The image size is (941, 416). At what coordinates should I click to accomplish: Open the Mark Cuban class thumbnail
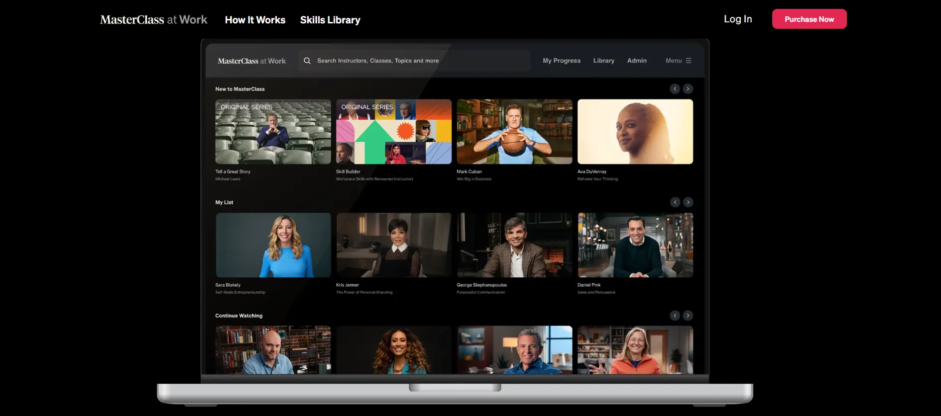(514, 132)
